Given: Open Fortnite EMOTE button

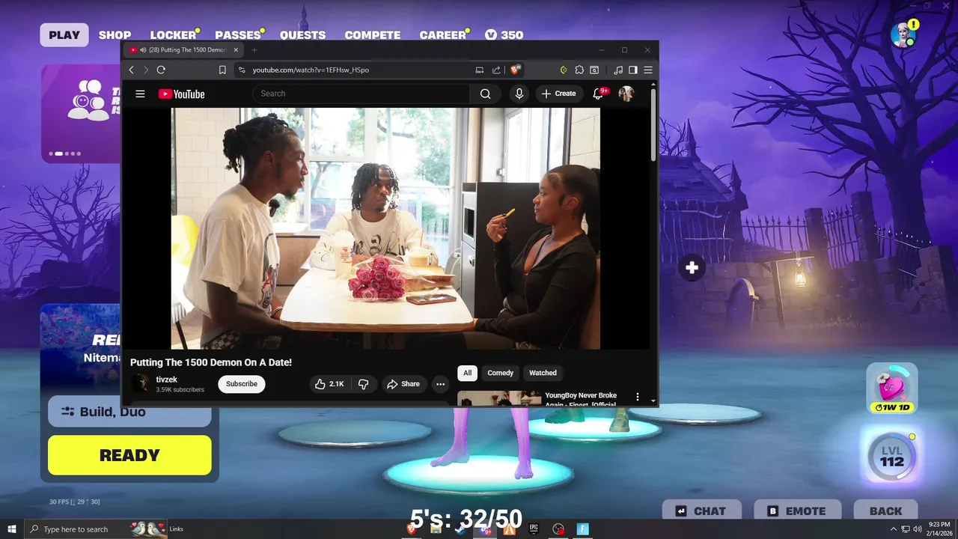Looking at the screenshot, I should (x=796, y=511).
